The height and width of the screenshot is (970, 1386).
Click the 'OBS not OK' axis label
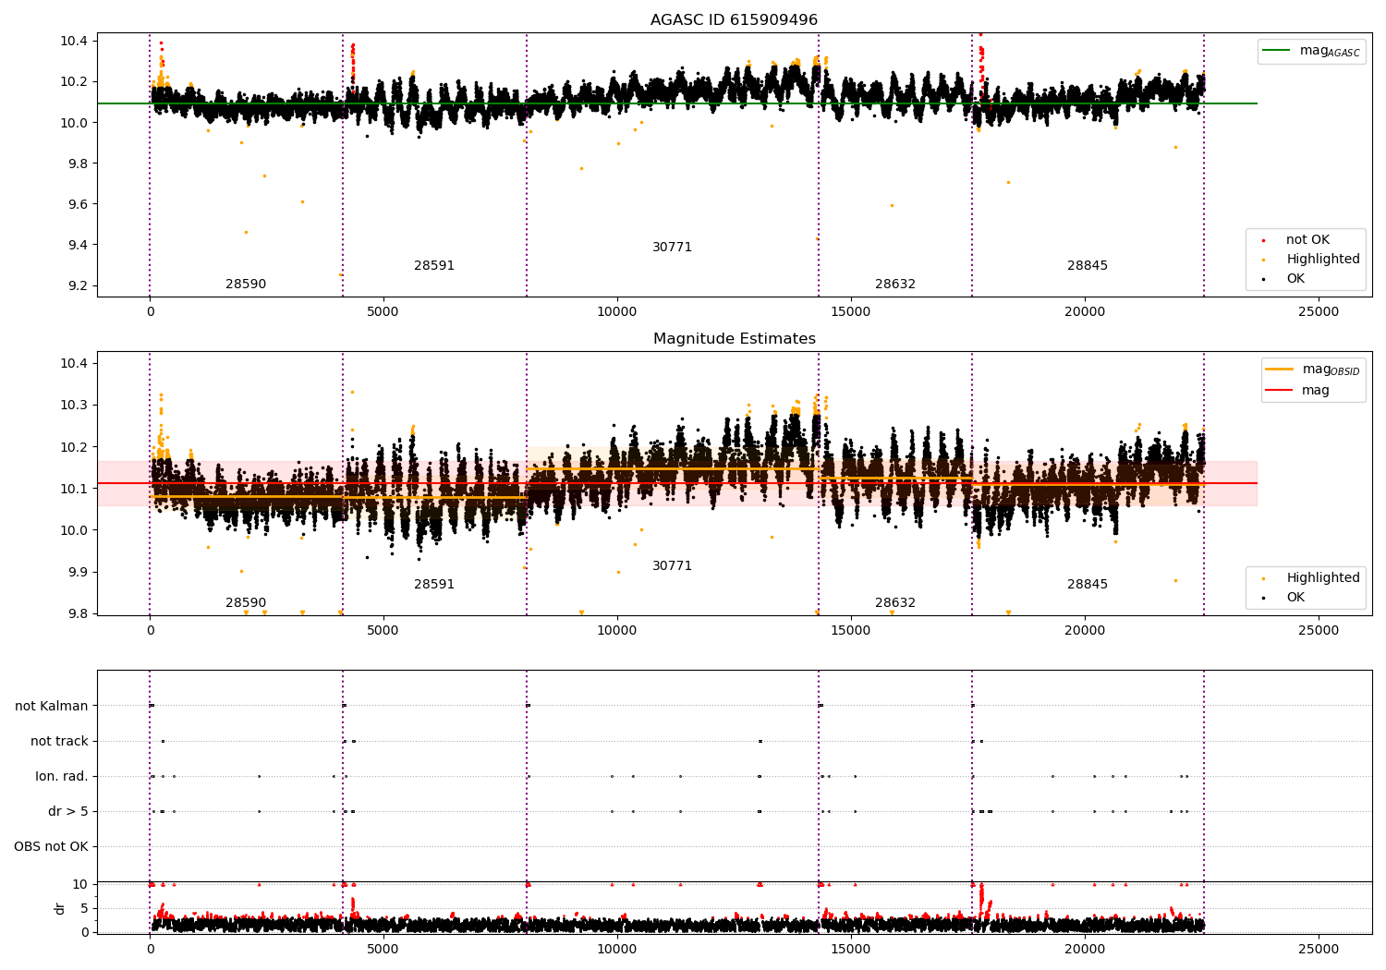pyautogui.click(x=51, y=846)
